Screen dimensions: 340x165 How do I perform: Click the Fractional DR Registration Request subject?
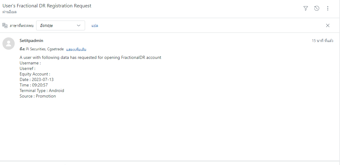(x=47, y=6)
